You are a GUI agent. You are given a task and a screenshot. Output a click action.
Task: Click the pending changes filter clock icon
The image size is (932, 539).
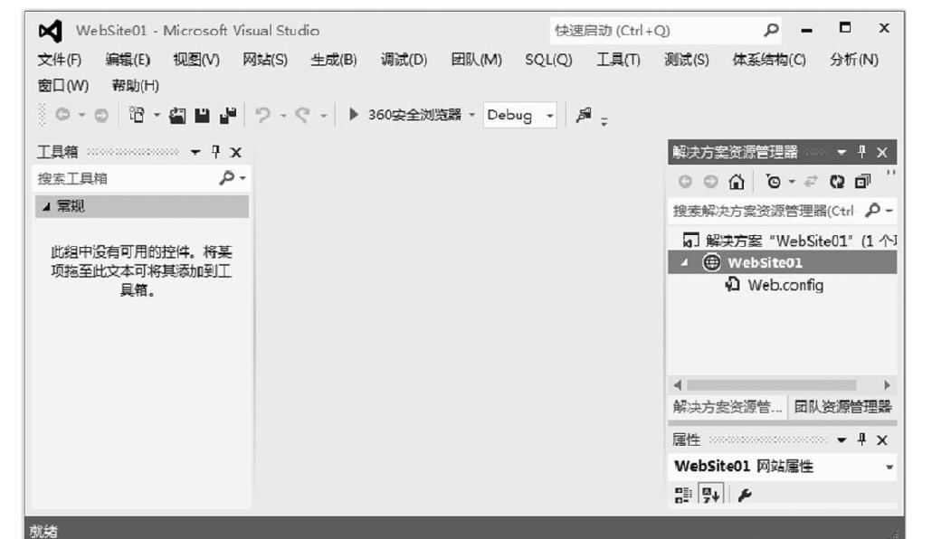[x=774, y=181]
